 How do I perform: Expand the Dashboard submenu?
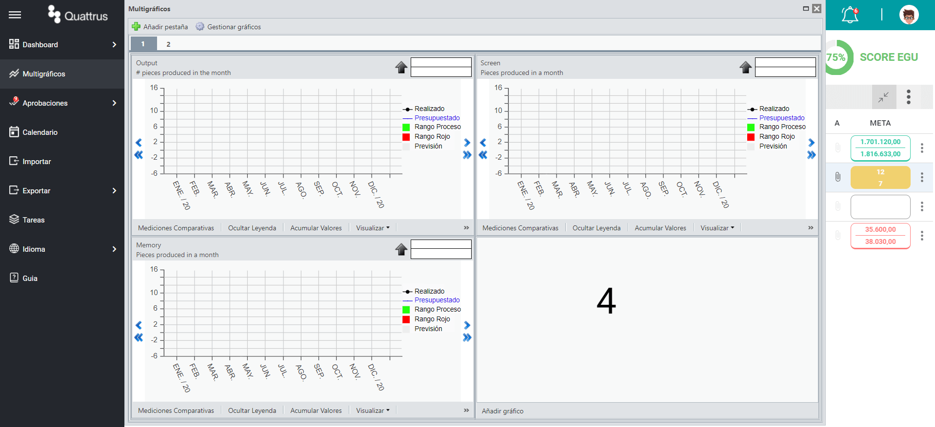click(114, 44)
